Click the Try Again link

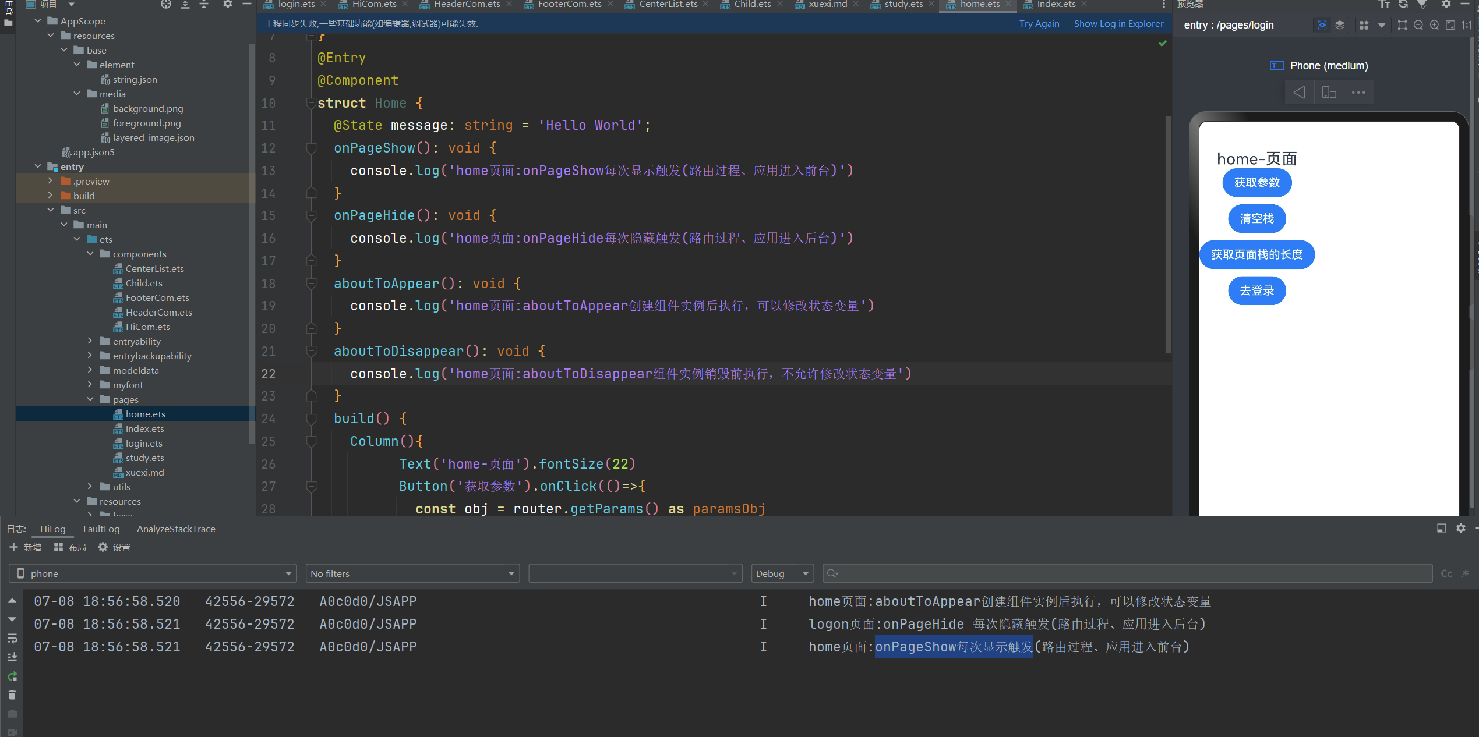tap(1039, 24)
